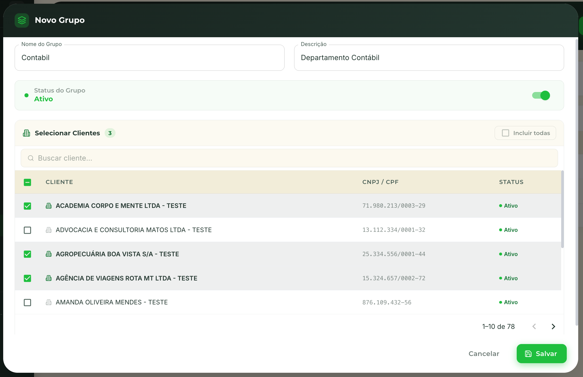Click the green status dot beside Ativo group status
The image size is (583, 377).
point(26,95)
